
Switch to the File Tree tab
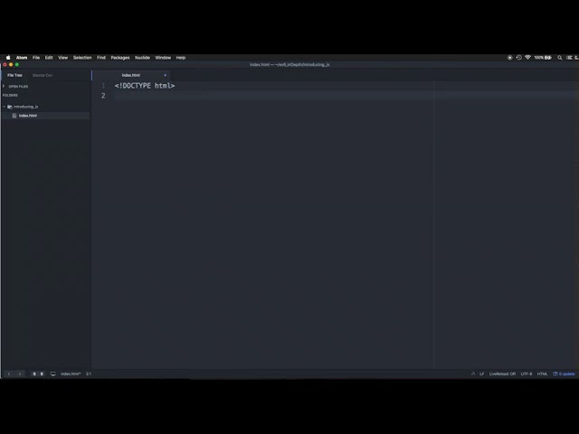point(14,75)
